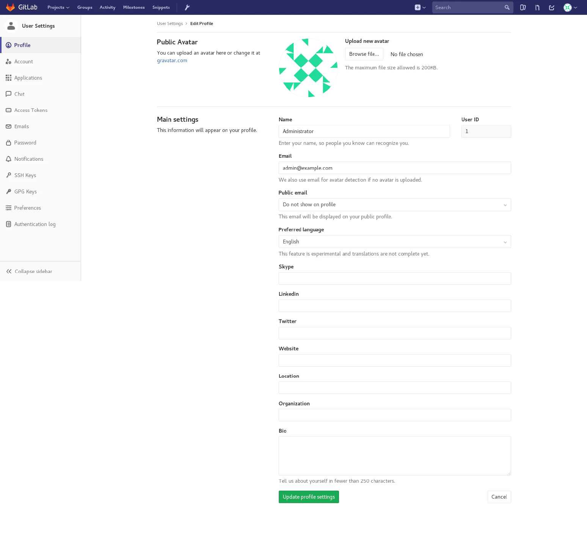Click Update profile settings button
This screenshot has height=546, width=587.
click(309, 497)
